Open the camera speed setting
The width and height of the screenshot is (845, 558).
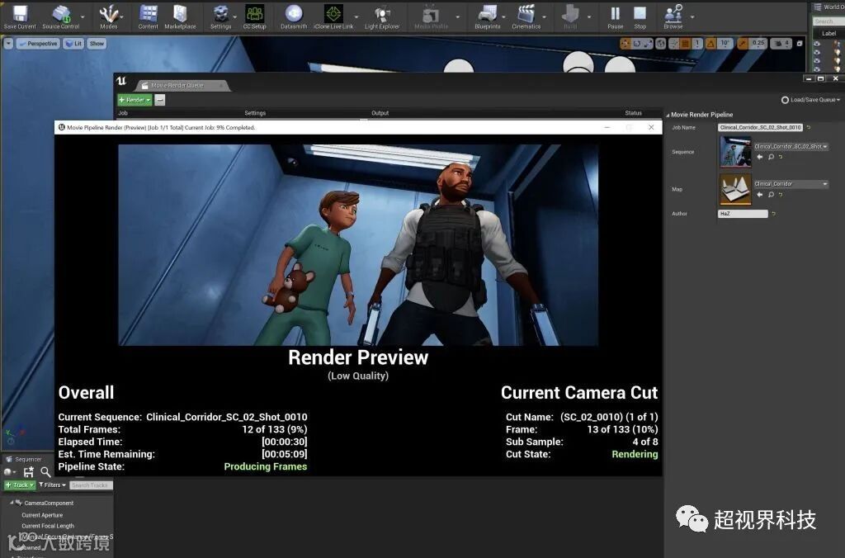click(x=781, y=44)
